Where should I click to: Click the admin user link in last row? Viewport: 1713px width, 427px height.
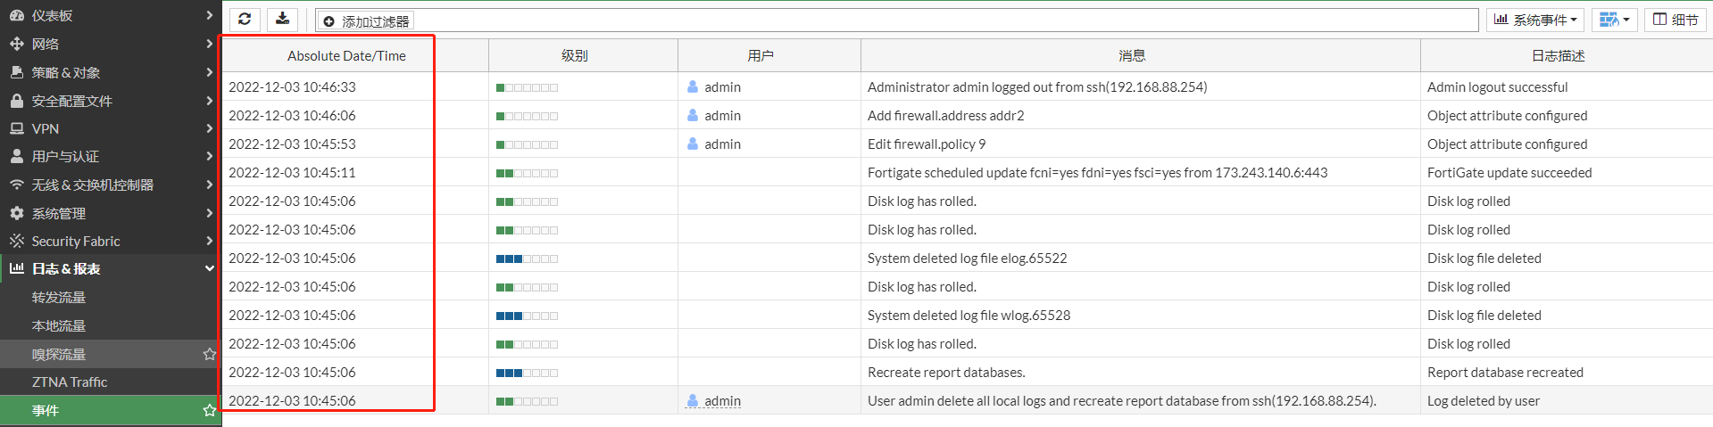(722, 401)
